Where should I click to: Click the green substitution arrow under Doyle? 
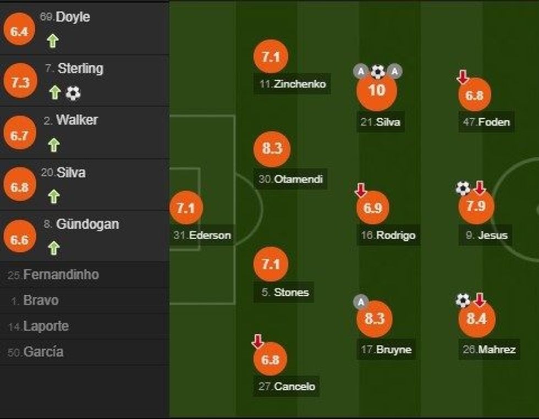click(52, 41)
